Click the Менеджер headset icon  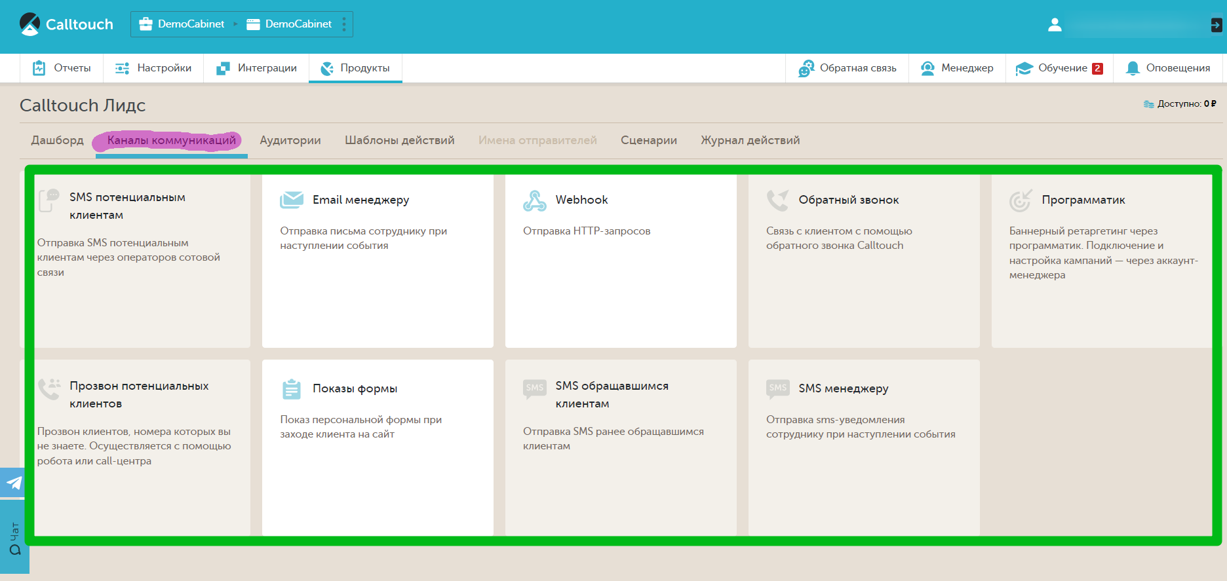click(x=927, y=68)
